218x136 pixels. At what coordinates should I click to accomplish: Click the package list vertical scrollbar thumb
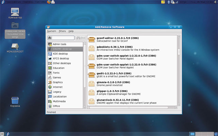(x=179, y=52)
